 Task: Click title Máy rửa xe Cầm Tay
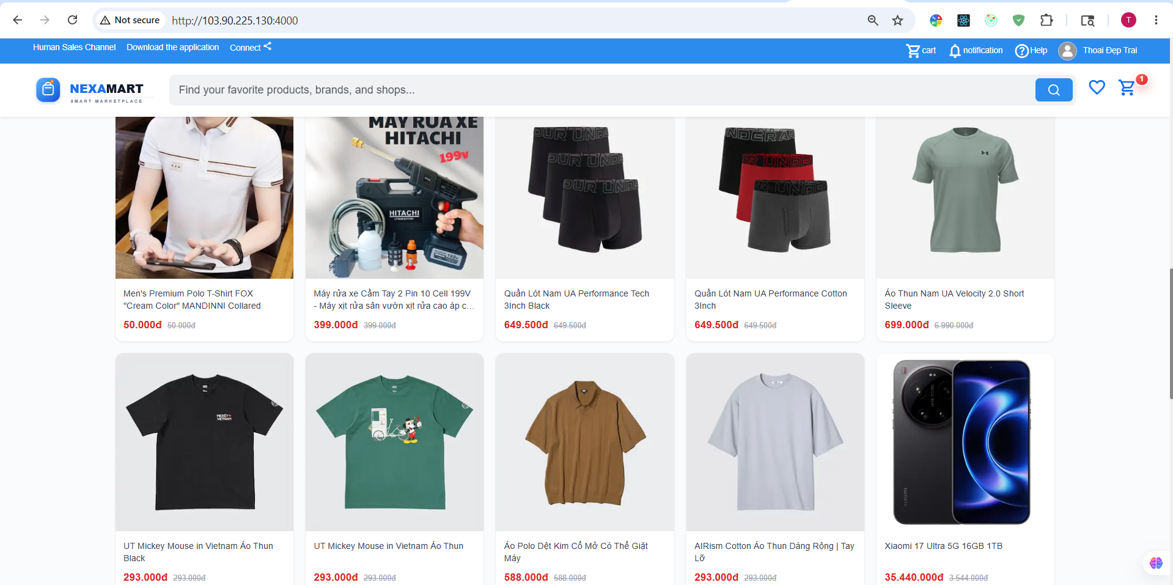point(394,300)
